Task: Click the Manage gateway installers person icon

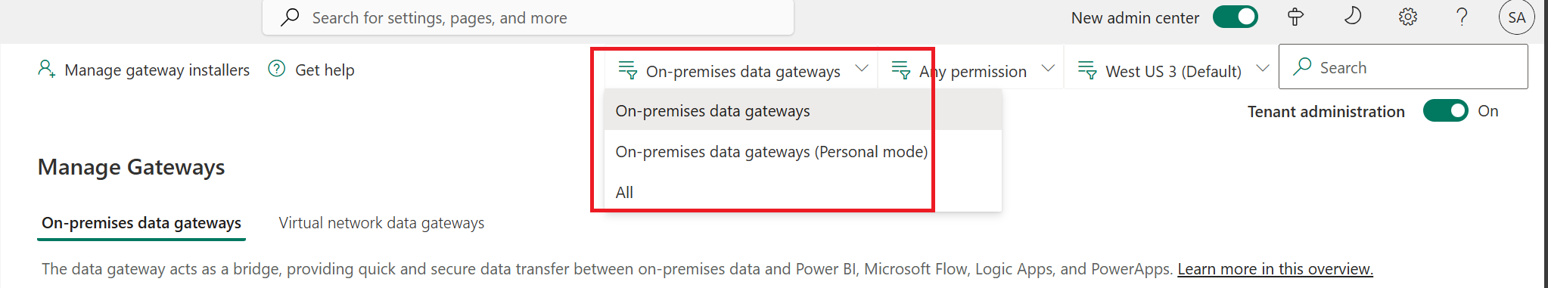Action: 46,70
